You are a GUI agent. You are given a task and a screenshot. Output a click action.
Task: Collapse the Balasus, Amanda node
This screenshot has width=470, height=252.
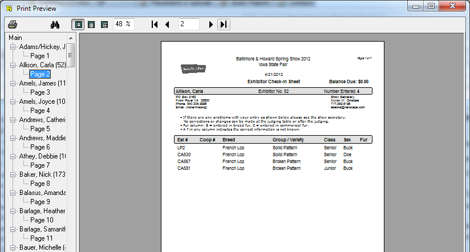point(13,193)
